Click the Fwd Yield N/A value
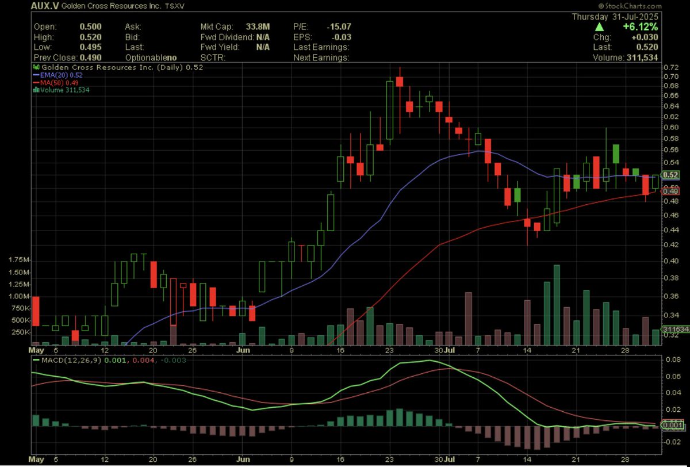Screen dimensions: 690x467 (263, 48)
